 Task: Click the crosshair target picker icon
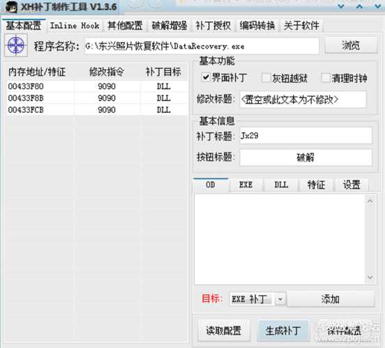pos(16,45)
